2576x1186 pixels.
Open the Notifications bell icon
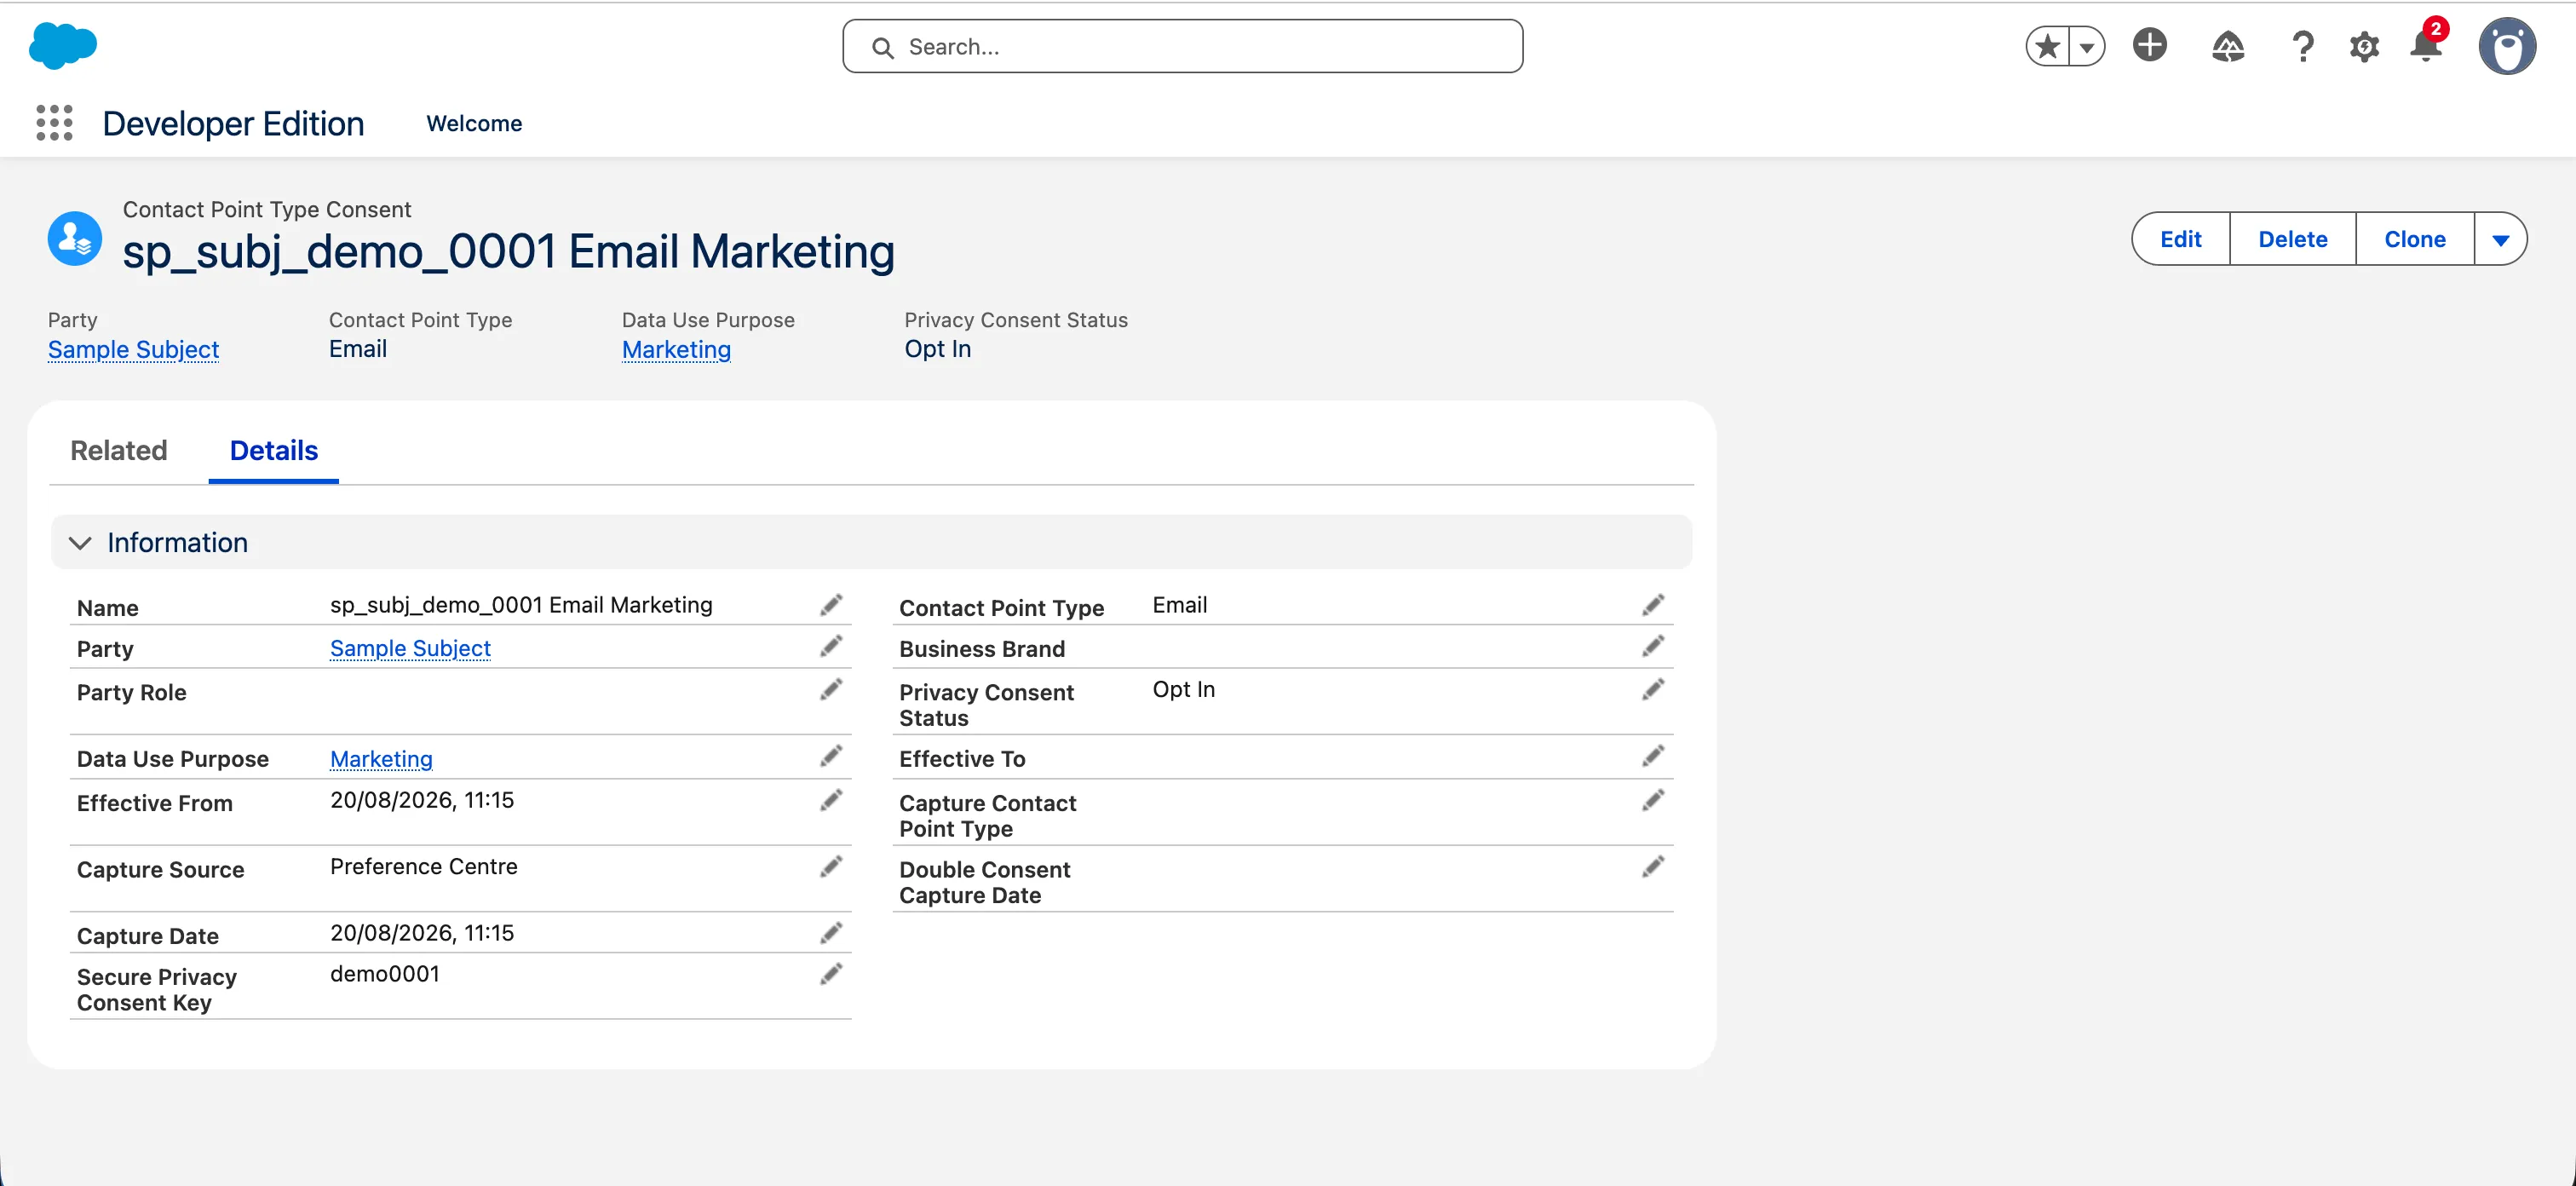[2426, 45]
